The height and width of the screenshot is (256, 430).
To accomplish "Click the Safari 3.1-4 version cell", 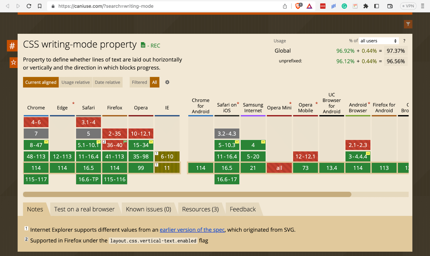I will (x=88, y=122).
